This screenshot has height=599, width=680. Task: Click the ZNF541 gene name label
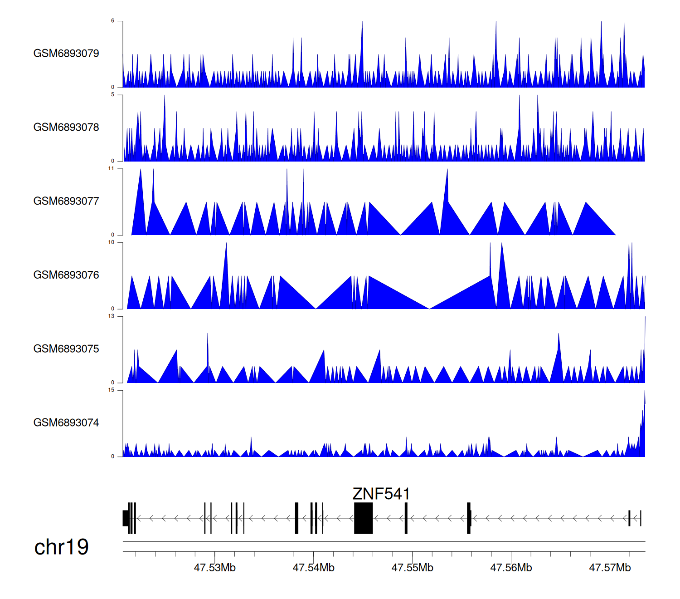point(381,494)
